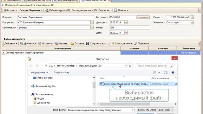Open the help icon in dialog

click(x=173, y=73)
